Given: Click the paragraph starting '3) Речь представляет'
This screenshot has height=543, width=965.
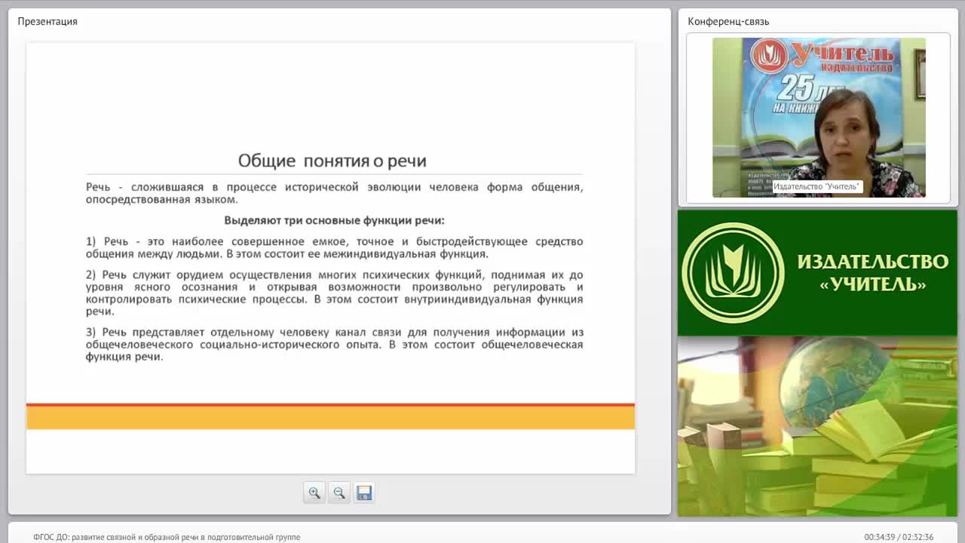Looking at the screenshot, I should pos(334,344).
